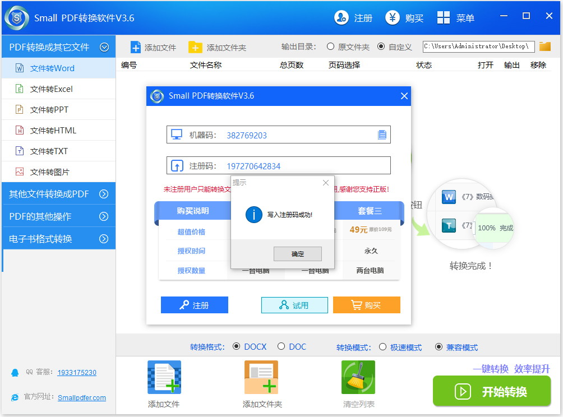
Task: Click the 注册码 input field
Action: coord(278,165)
